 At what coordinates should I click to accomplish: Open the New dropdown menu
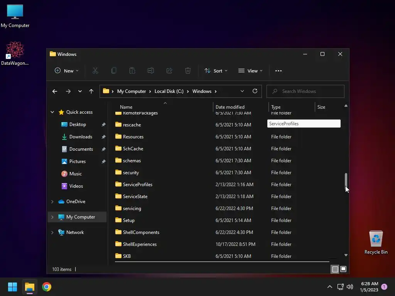click(x=66, y=71)
